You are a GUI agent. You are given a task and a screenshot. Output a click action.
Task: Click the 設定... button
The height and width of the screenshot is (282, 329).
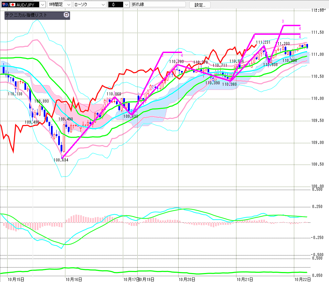pos(200,5)
